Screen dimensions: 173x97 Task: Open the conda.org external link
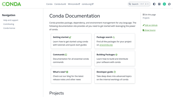pyautogui.click(x=87, y=4)
